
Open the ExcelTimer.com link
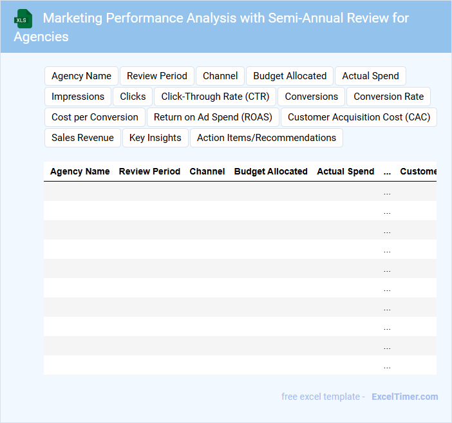[x=405, y=397]
